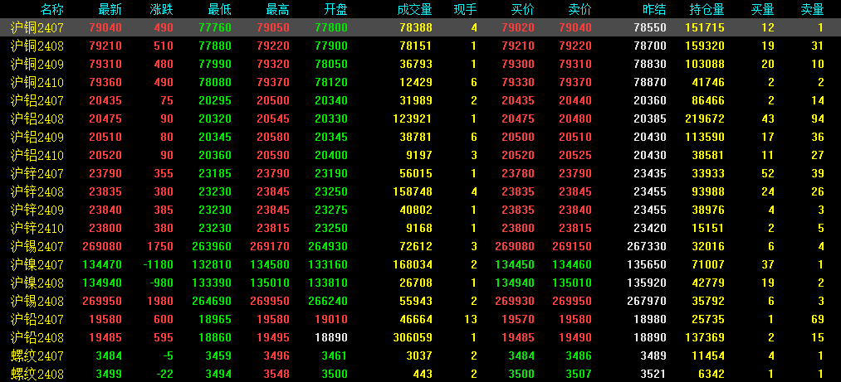Open the 沪铜2409 contract

pos(37,64)
